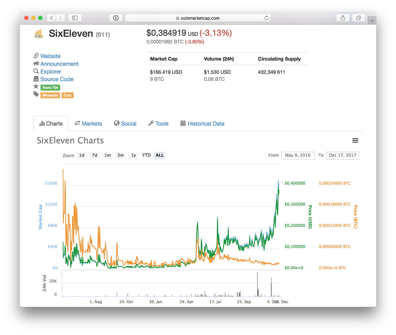Set chart zoom to 7d
This screenshot has width=396, height=335.
point(95,155)
